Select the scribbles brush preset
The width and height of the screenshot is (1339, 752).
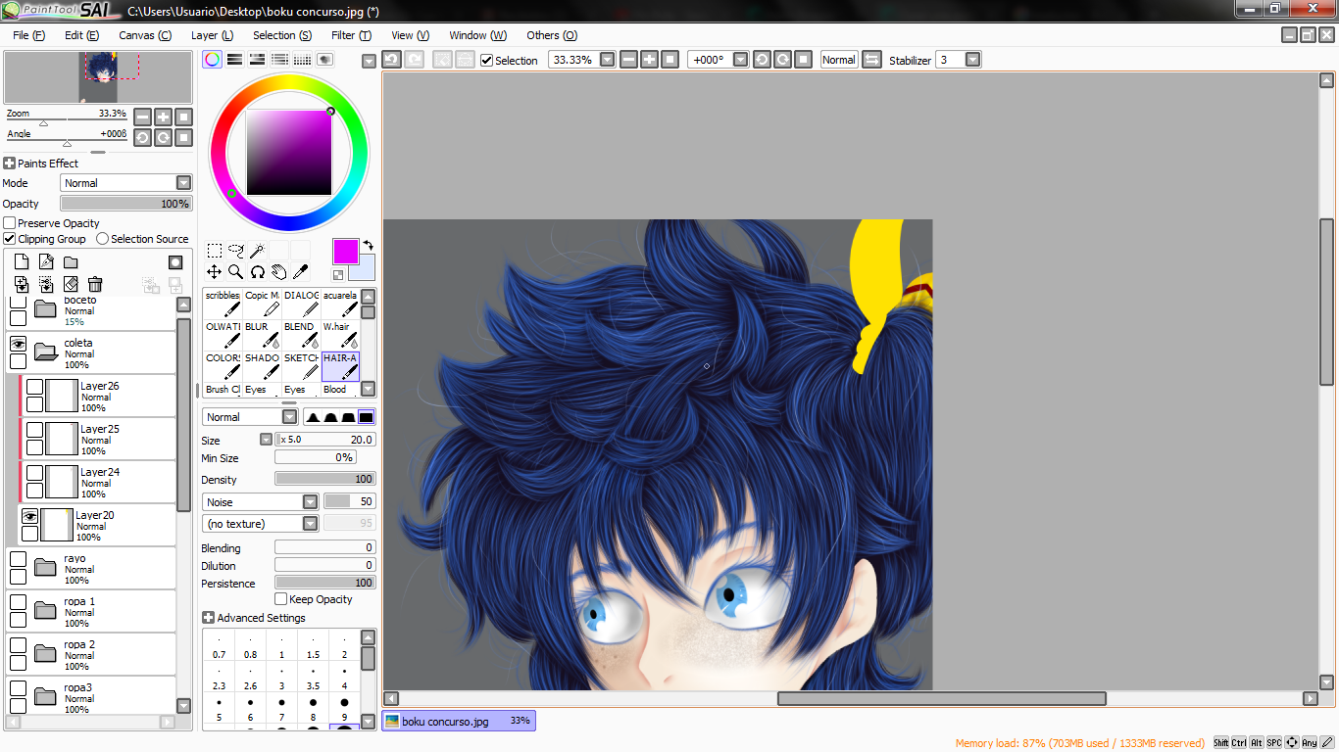click(x=223, y=304)
